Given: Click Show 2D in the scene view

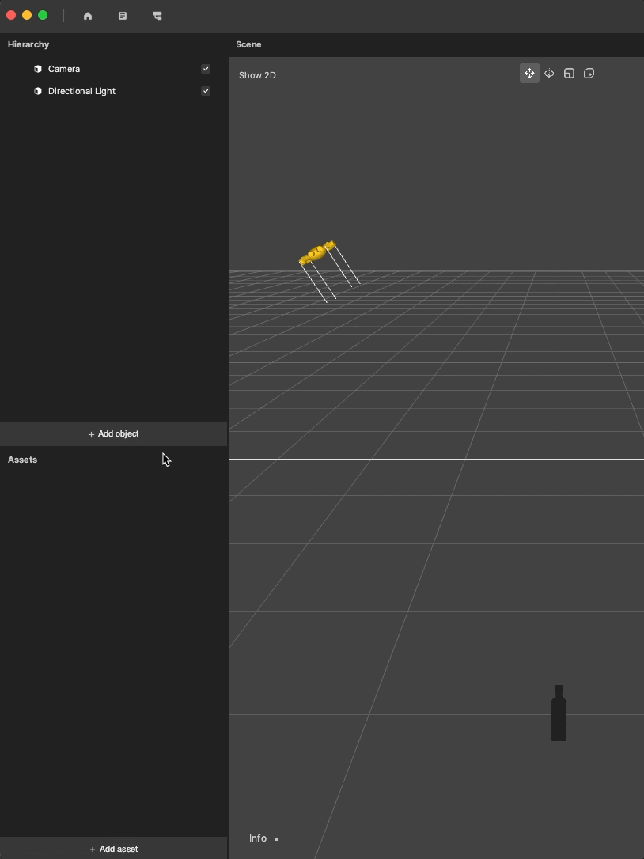Looking at the screenshot, I should 257,75.
